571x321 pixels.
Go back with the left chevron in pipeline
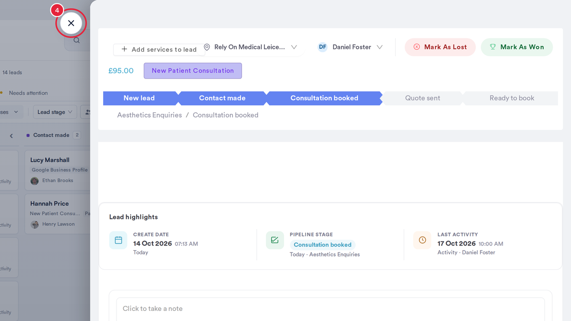tap(11, 136)
